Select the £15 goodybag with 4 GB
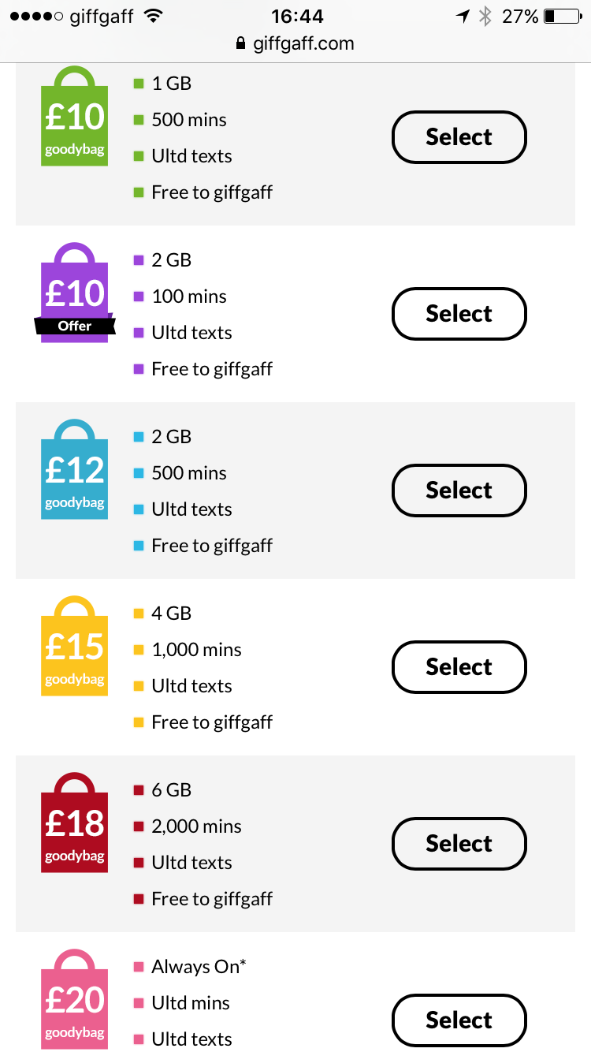The width and height of the screenshot is (591, 1052). (459, 667)
